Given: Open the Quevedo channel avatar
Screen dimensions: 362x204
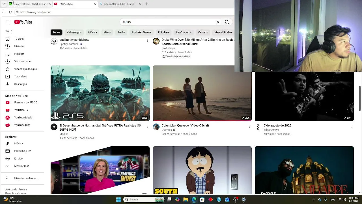Looking at the screenshot, I should coord(156,127).
